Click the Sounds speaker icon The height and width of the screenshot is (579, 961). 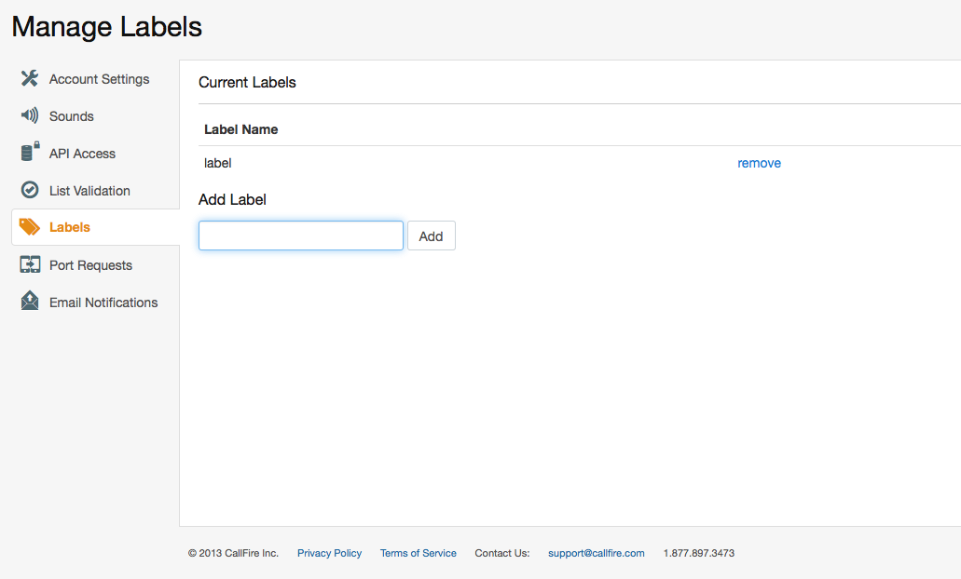tap(30, 115)
